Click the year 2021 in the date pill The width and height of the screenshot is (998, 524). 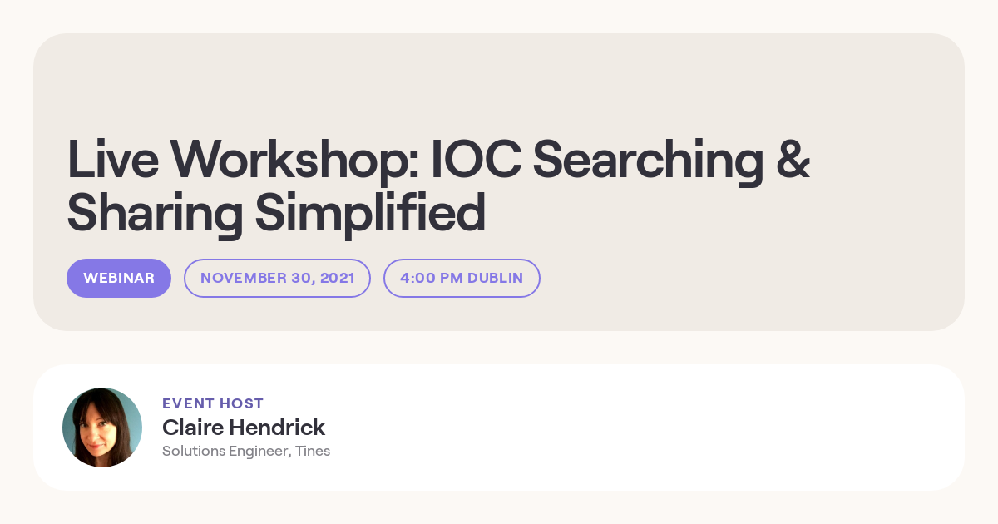[x=338, y=278]
